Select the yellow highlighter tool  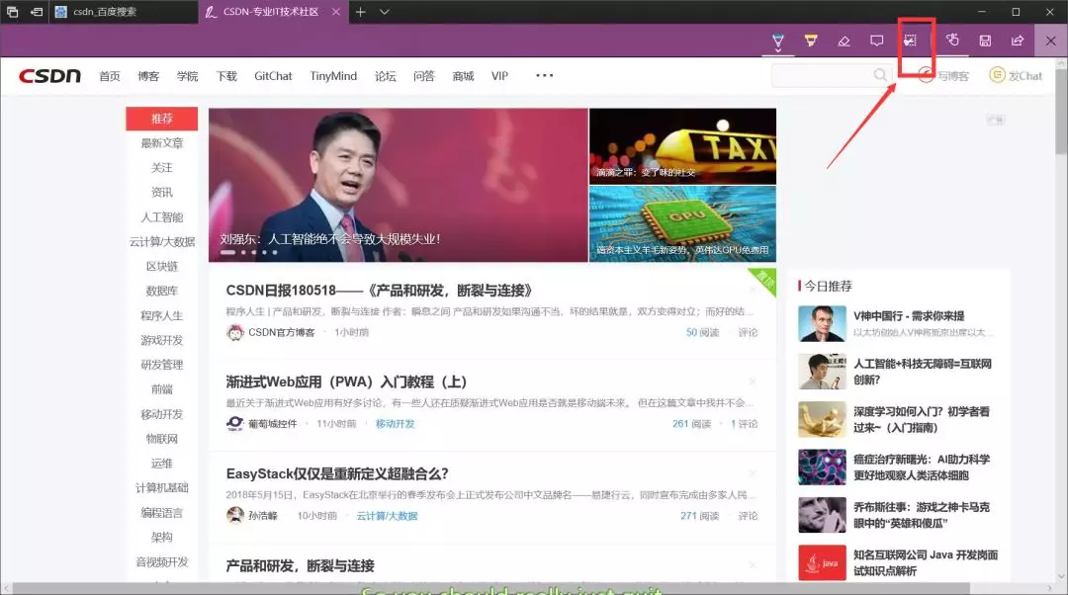[811, 41]
